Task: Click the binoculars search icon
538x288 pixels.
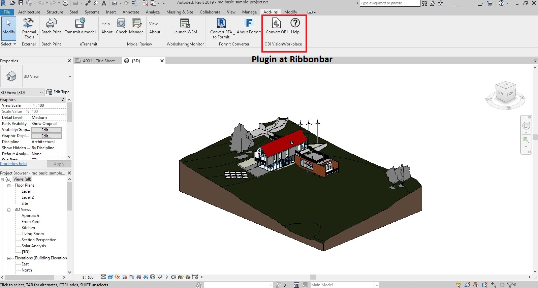Action: (424, 3)
